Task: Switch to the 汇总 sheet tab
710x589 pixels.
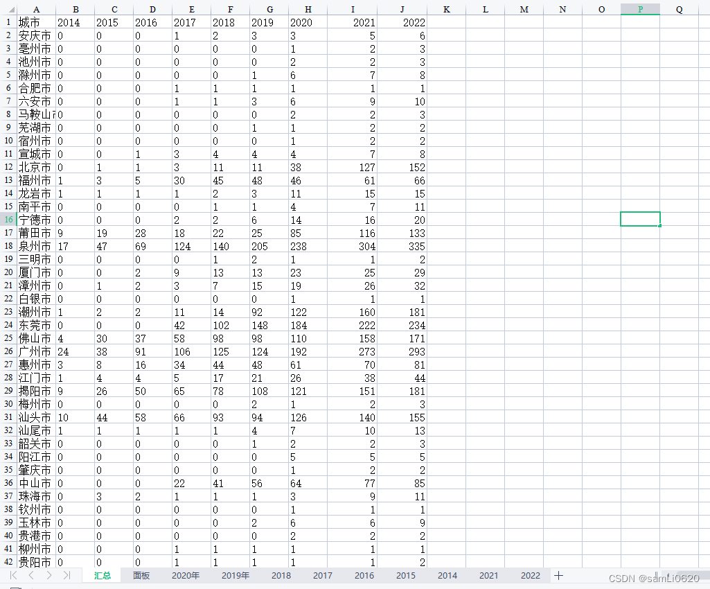Action: (x=103, y=575)
